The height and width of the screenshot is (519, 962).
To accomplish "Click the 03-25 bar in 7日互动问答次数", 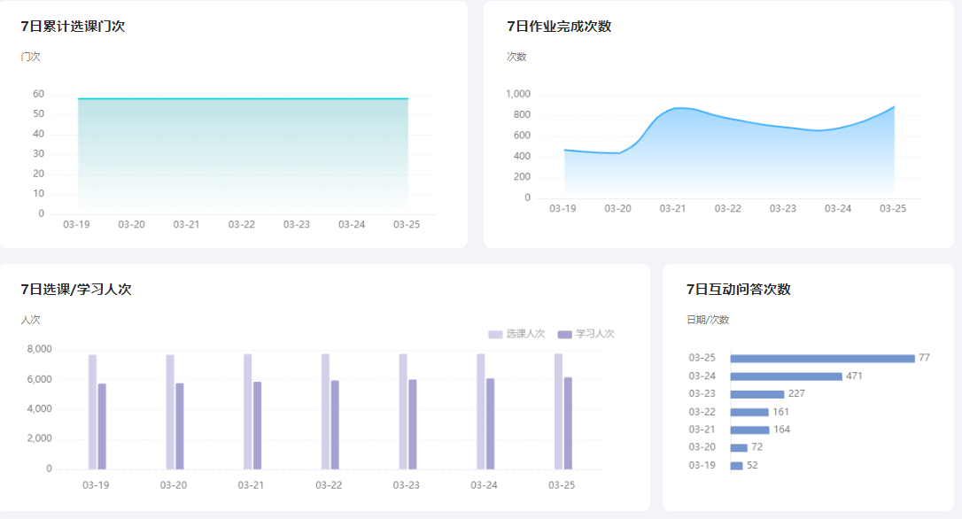I will tap(822, 359).
